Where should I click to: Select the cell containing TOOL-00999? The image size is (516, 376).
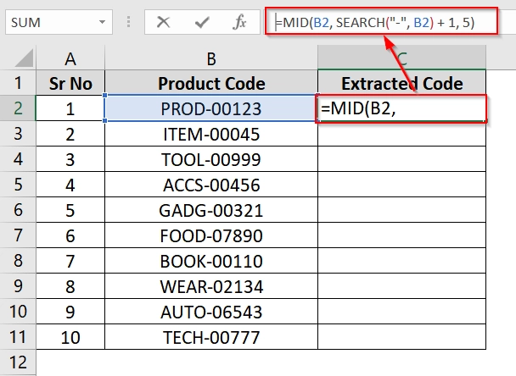pyautogui.click(x=211, y=159)
